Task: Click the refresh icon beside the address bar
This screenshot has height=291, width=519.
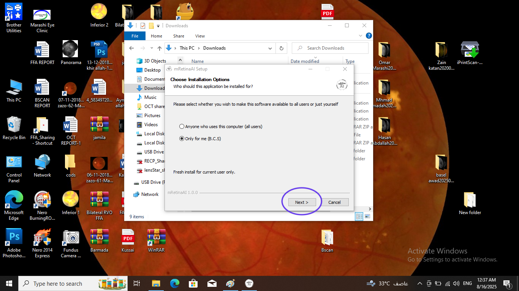Action: (282, 48)
